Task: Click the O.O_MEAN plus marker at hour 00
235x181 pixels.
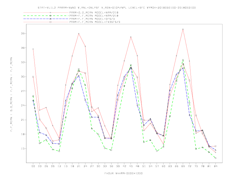Action: (x=33, y=49)
